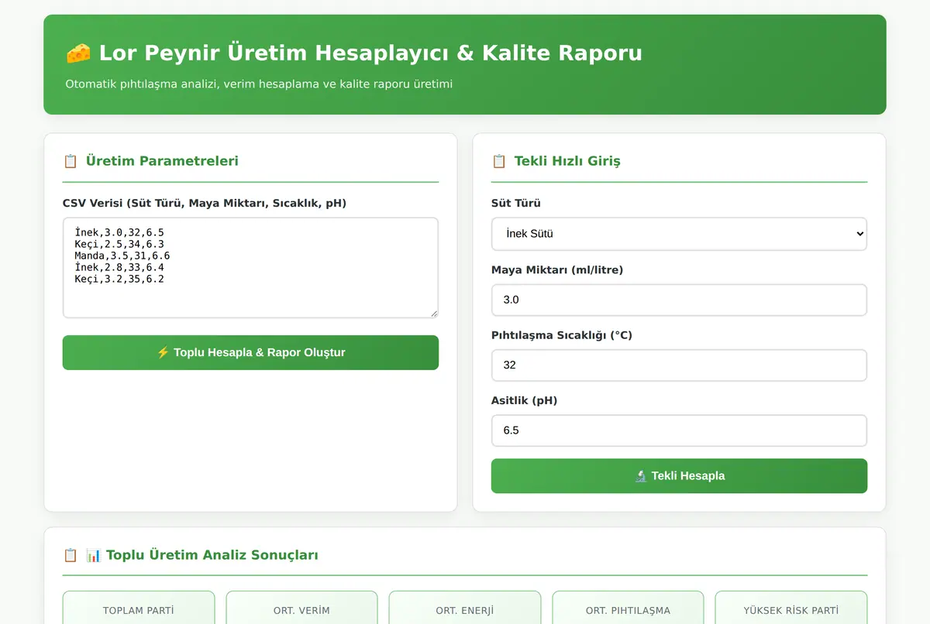The width and height of the screenshot is (930, 624).
Task: Click the Tekli Hızlı Giriş heading
Action: 567,161
